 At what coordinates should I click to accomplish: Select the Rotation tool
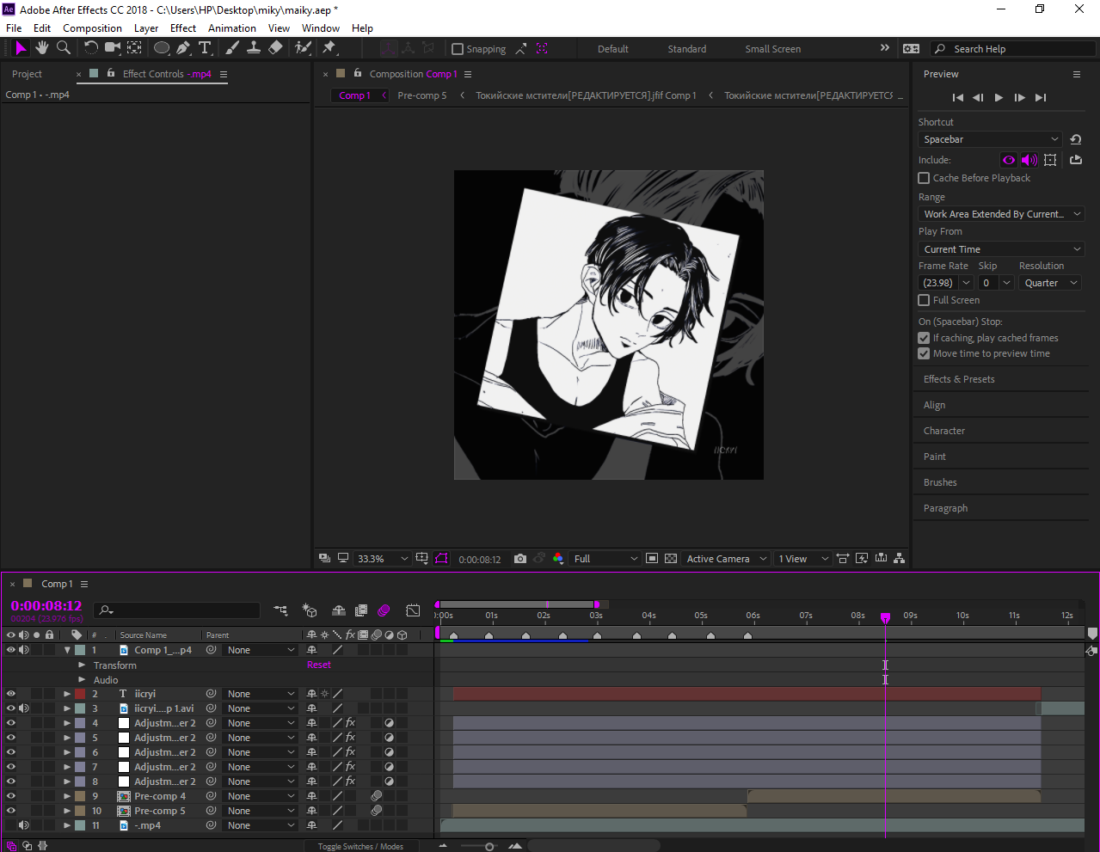point(90,48)
